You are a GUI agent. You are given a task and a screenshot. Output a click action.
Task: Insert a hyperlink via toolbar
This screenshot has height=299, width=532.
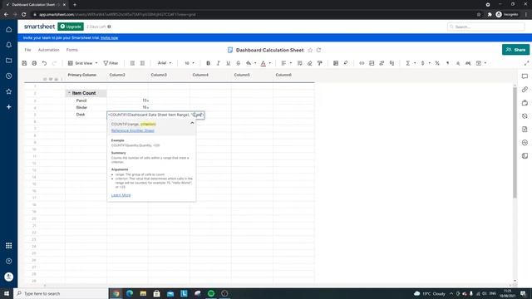click(x=362, y=63)
